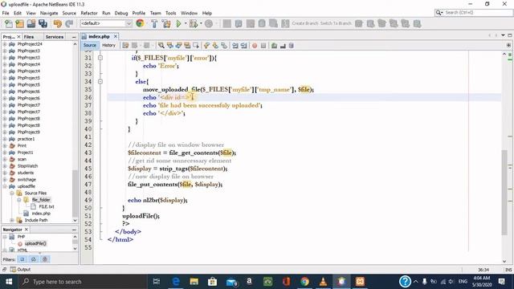
Task: Toggle Highlight Search in editor toolbar
Action: (187, 46)
